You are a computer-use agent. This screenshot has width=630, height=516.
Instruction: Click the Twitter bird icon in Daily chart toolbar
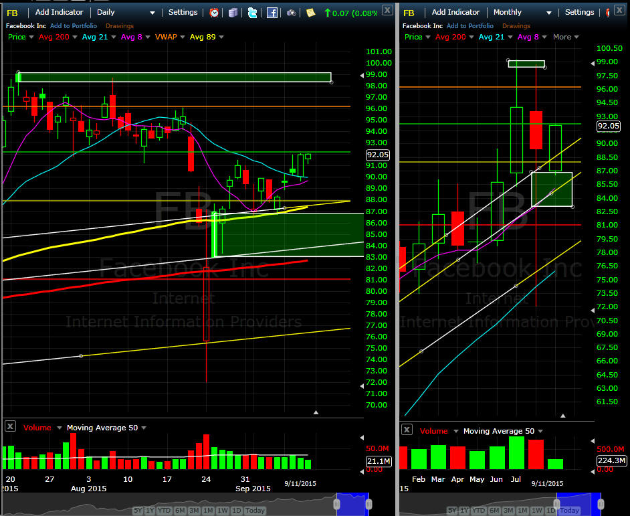[x=252, y=13]
